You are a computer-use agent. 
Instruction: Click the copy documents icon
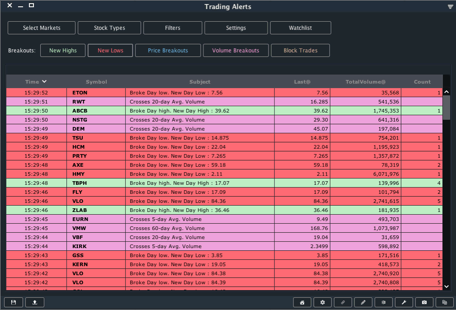point(444,302)
